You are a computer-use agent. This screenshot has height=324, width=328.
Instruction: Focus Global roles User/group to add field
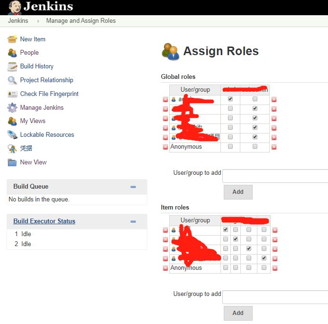coord(275,176)
